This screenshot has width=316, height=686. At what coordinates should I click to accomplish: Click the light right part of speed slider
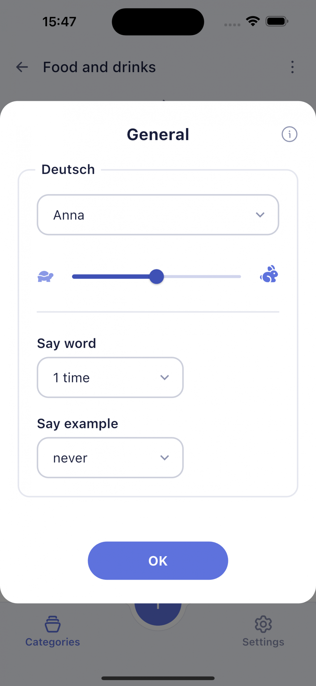(202, 277)
